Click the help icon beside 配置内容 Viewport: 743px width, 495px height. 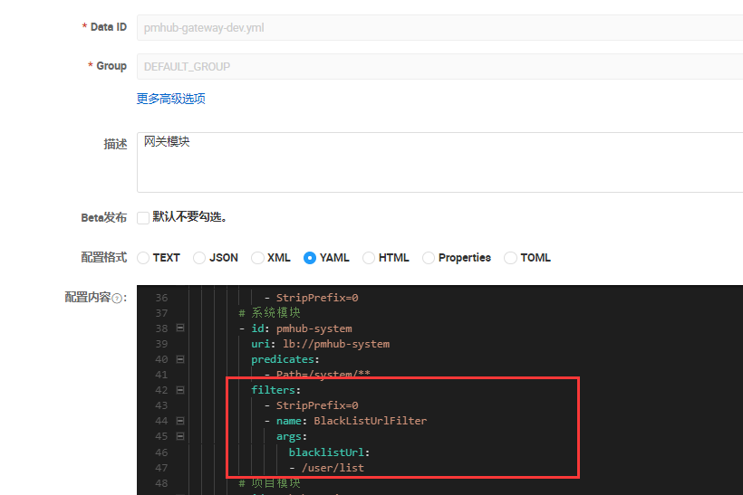click(117, 299)
